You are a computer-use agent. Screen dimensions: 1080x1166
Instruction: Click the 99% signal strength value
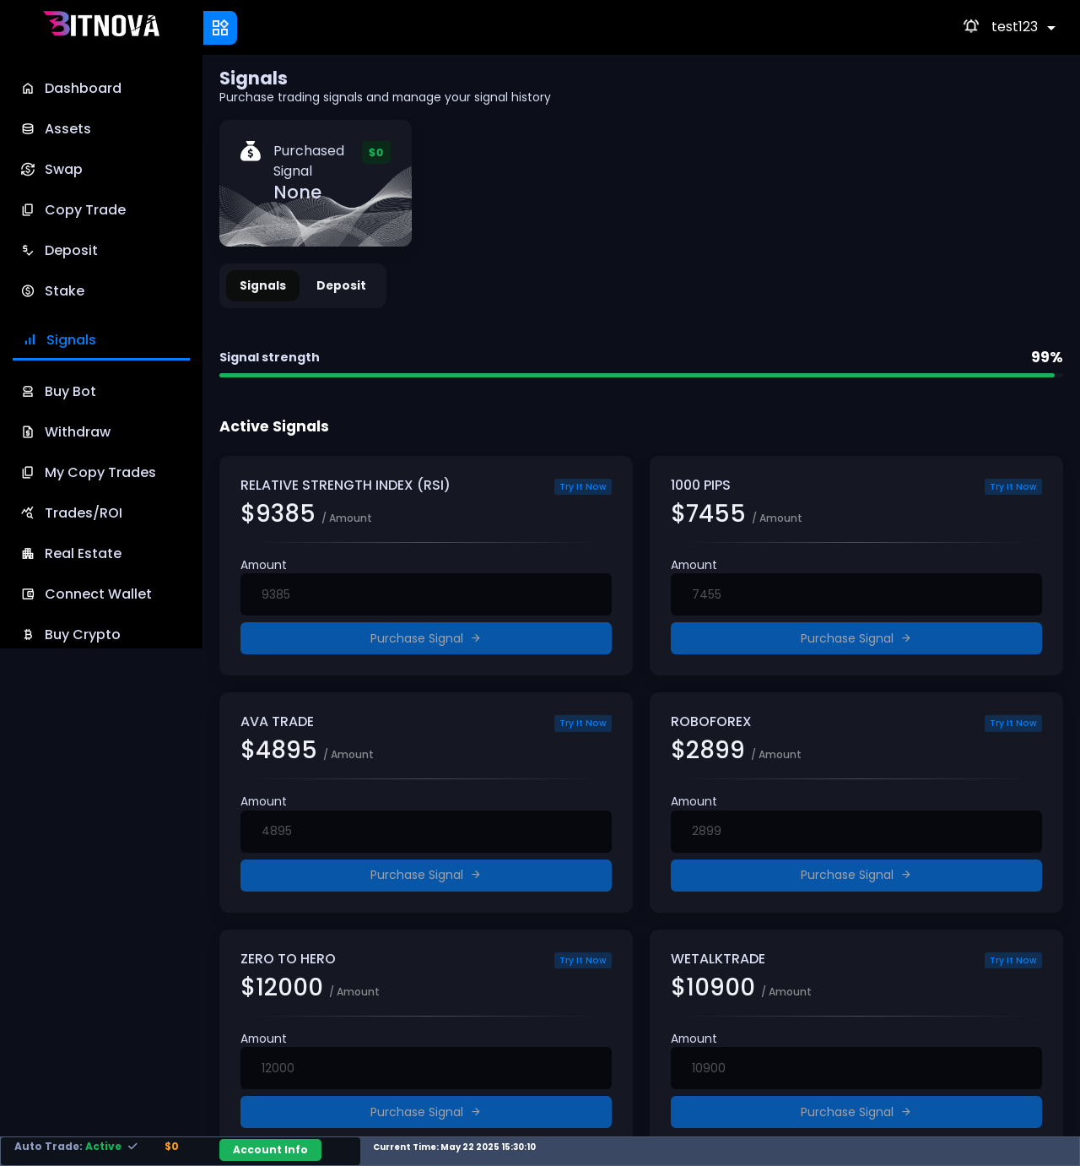click(1046, 357)
